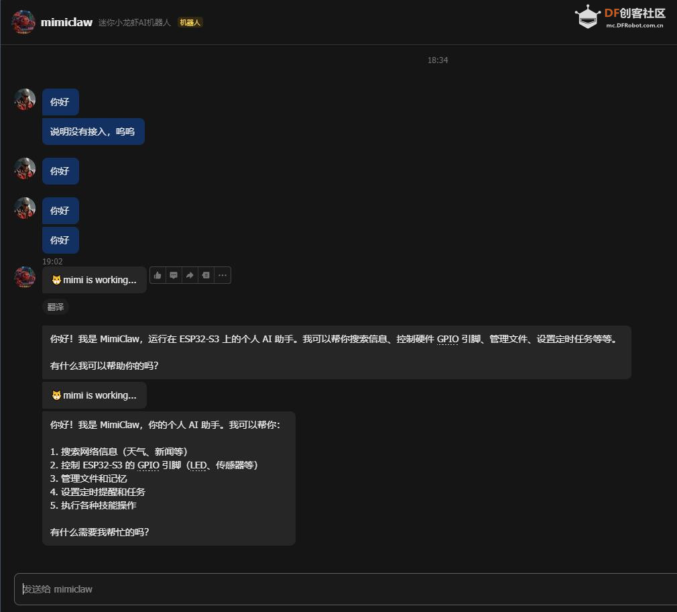
Task: Click the 19:02 timestamp
Action: click(x=52, y=261)
